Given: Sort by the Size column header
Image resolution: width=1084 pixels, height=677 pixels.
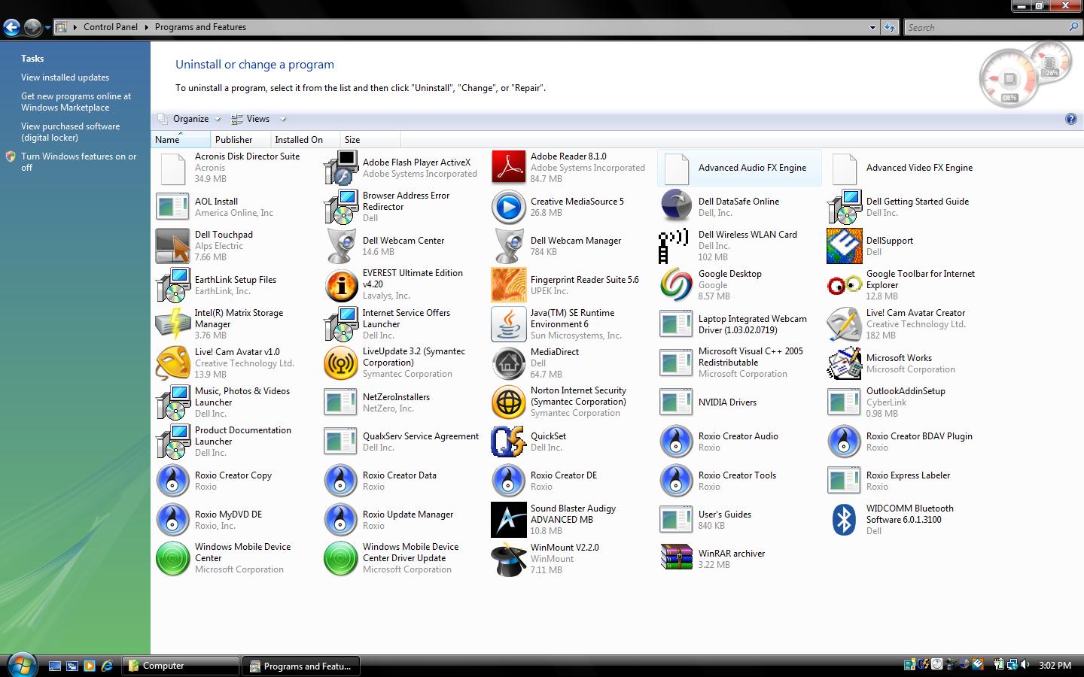Looking at the screenshot, I should 370,140.
